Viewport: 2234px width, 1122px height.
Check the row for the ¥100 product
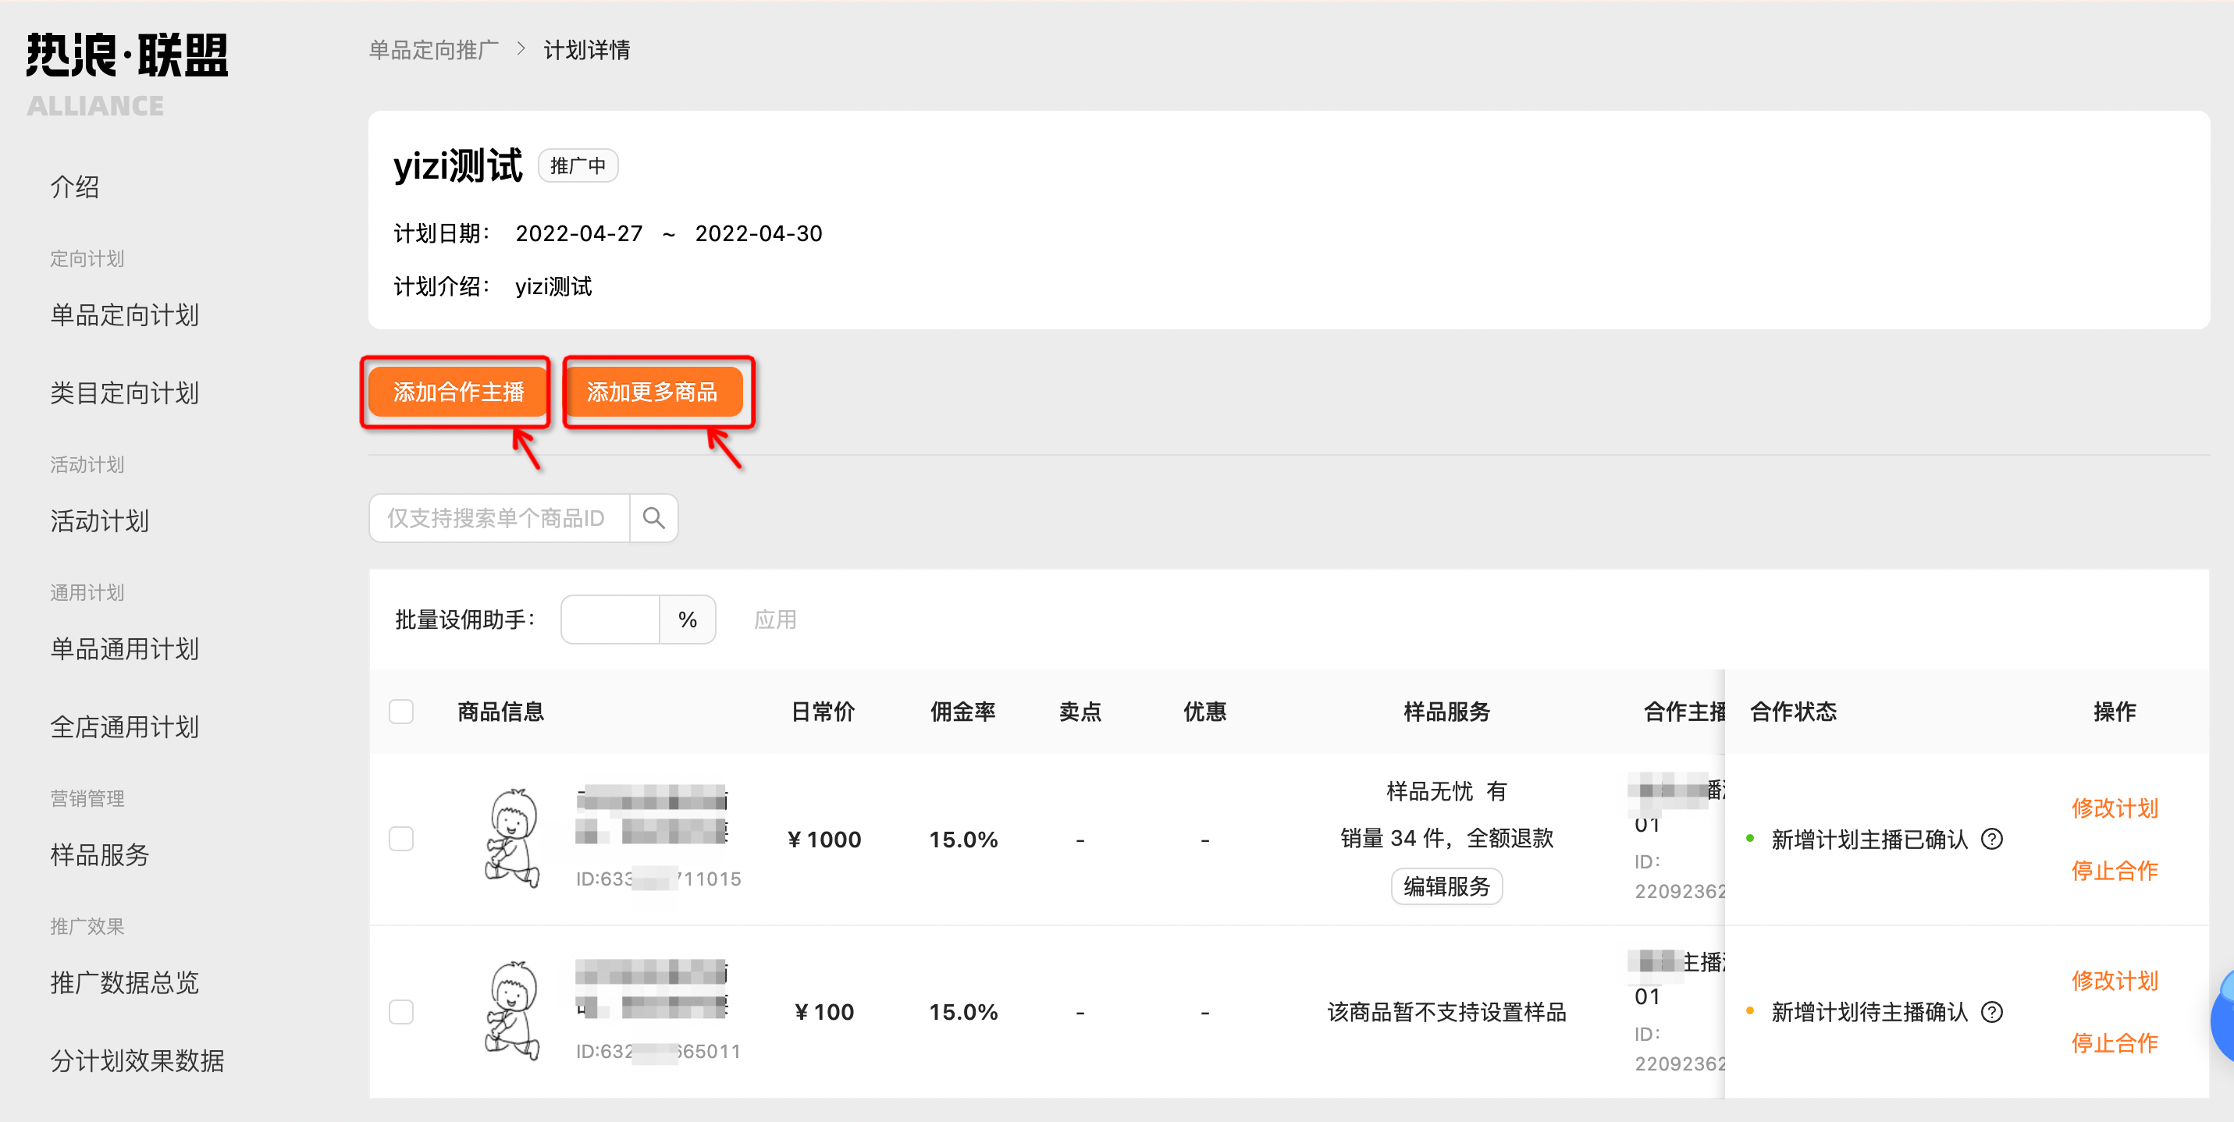(x=400, y=1012)
